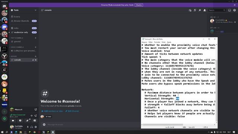Turn on camera in voice panel
Screen dimensions: 238x134
(x=13, y=121)
